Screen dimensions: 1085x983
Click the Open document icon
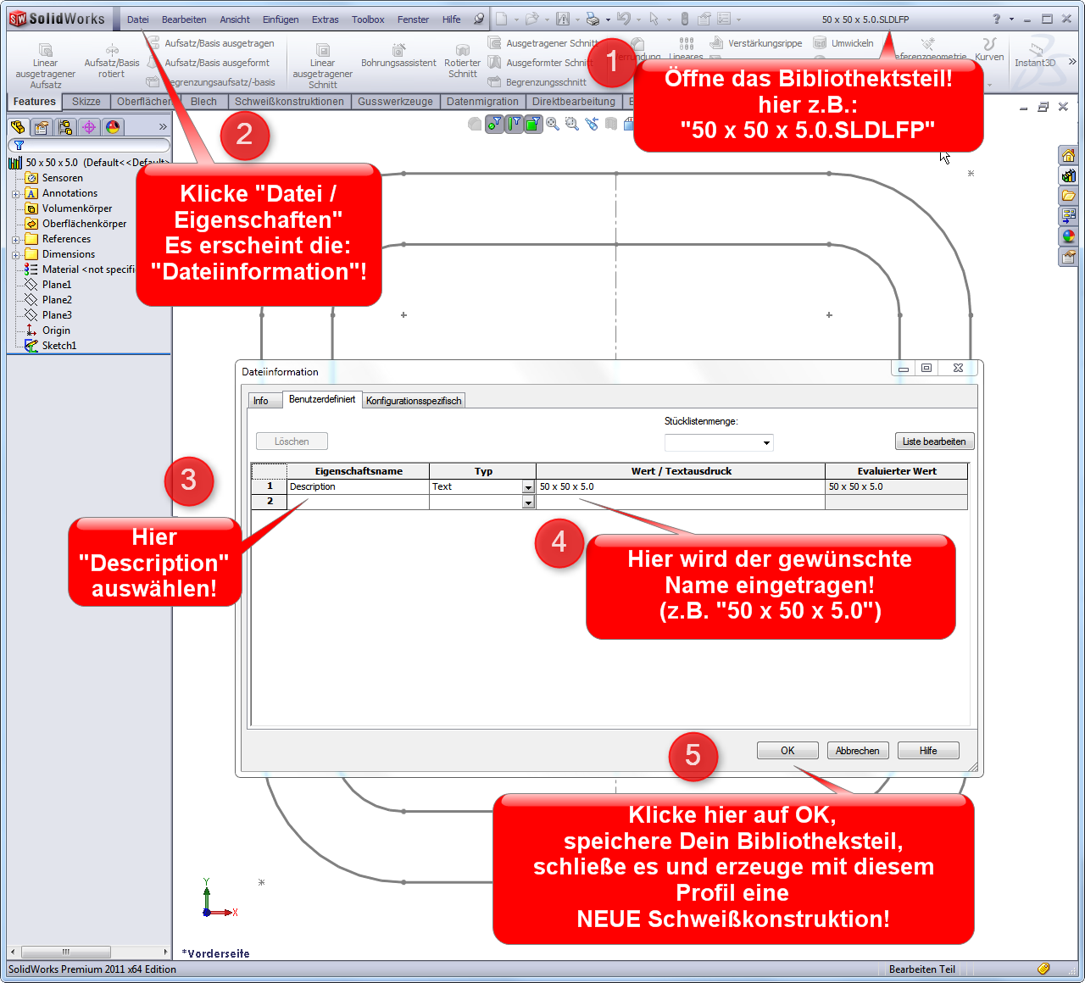coord(531,19)
